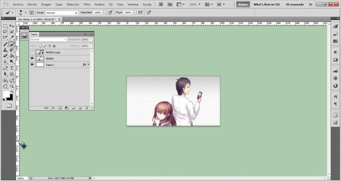Image resolution: width=341 pixels, height=181 pixels.
Task: Select the History Brush tool
Action: (12, 50)
